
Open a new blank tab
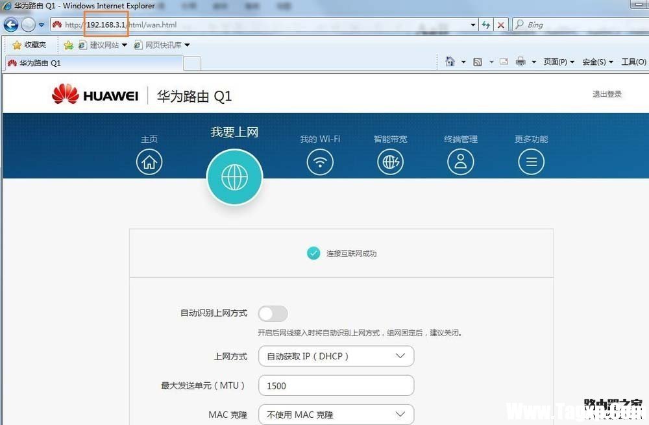click(x=192, y=64)
